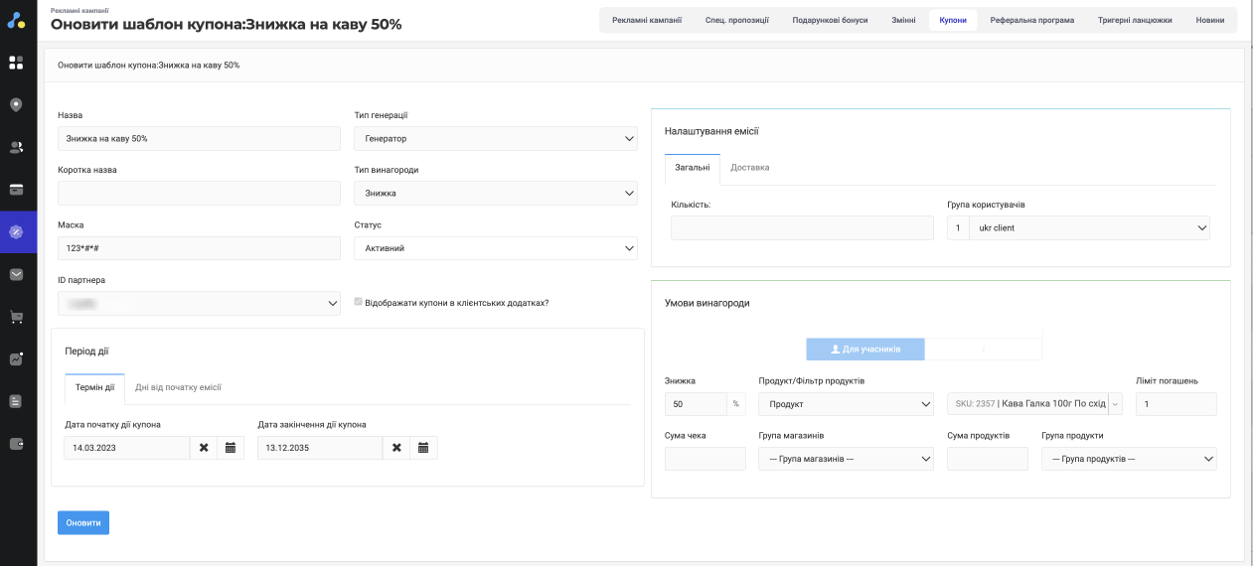Expand the 'Група магазинів' dropdown

846,459
